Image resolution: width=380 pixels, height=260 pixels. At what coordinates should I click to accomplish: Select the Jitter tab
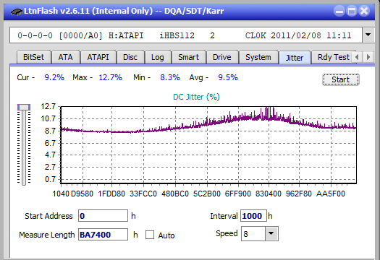click(295, 58)
